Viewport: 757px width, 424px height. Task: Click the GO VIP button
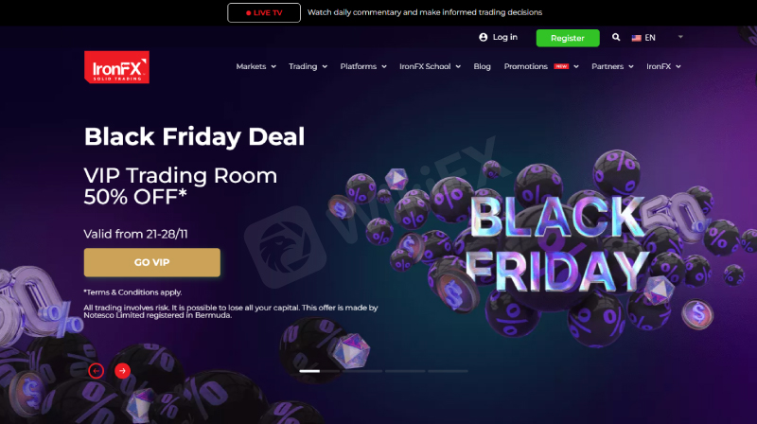(152, 262)
